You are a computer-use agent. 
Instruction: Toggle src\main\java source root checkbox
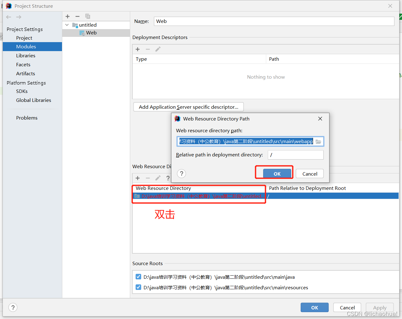[x=138, y=277]
